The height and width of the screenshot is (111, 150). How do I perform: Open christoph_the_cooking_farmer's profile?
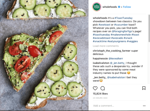tap(111, 51)
